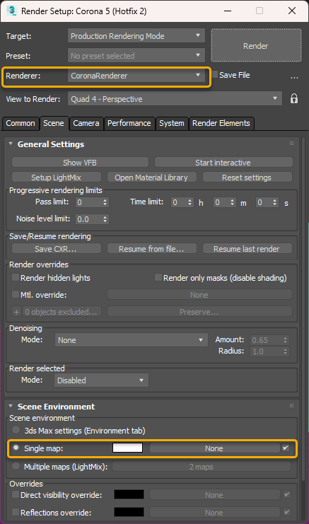The image size is (309, 524).
Task: Click the Setup LightMix button
Action: click(x=57, y=177)
